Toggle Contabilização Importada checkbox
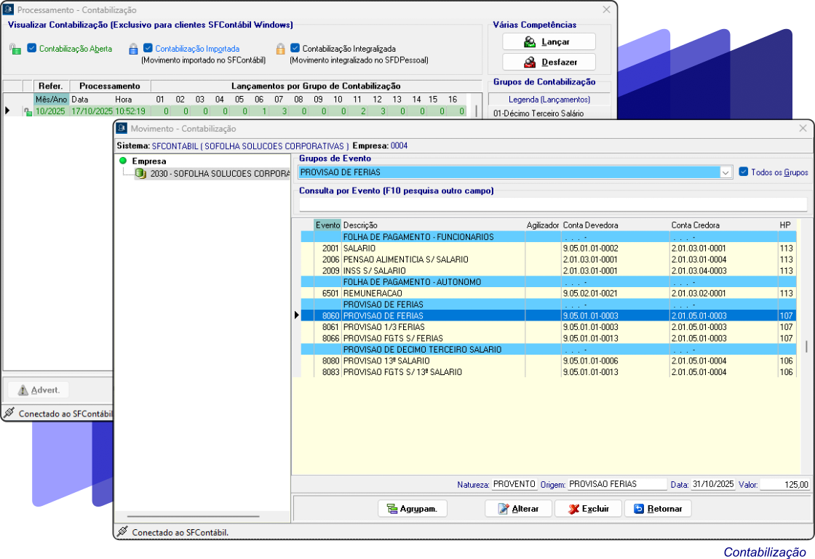 148,49
